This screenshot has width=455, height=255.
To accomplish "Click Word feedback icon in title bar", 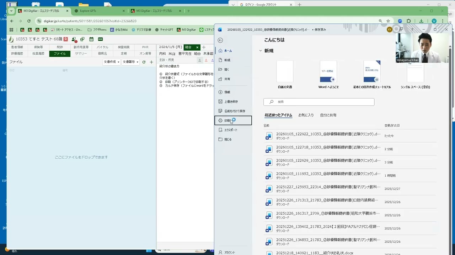I will pos(401,29).
